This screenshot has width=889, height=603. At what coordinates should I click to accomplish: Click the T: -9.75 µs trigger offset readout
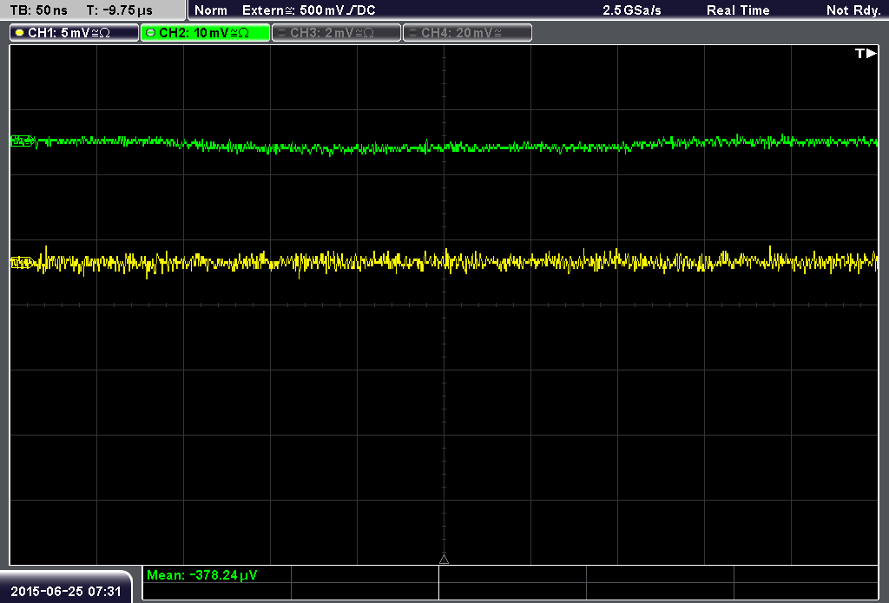pyautogui.click(x=120, y=10)
